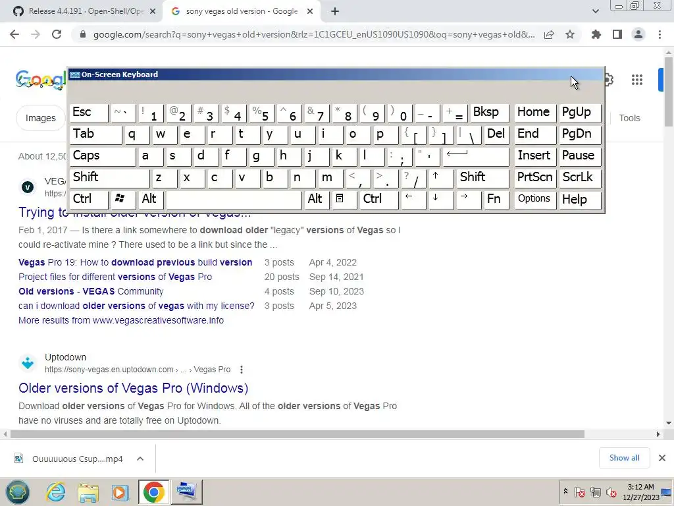
Task: Open the volume icon in system tray
Action: tap(611, 492)
